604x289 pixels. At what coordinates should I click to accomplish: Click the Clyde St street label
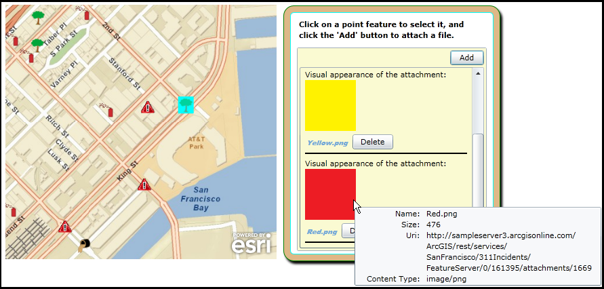pos(66,151)
